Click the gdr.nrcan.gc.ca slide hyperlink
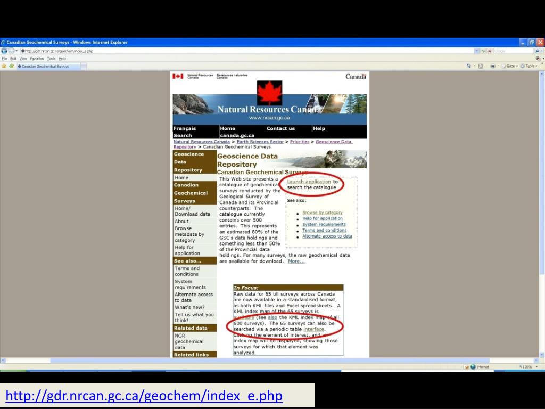 (x=144, y=396)
